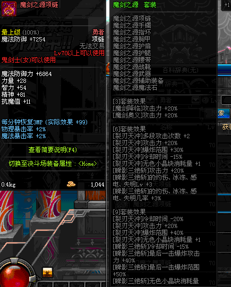Click 查看简要说明(F4) to view the brief description
The image size is (231, 287).
point(53,150)
